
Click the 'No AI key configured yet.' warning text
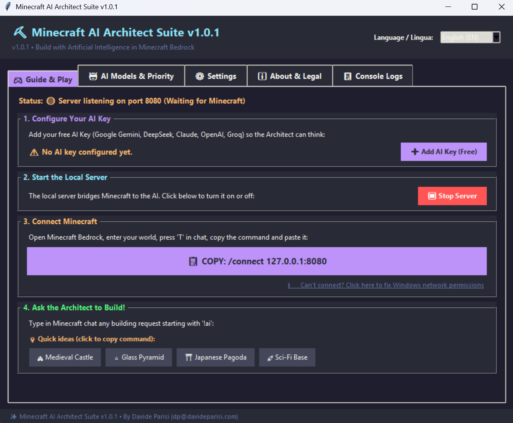point(87,152)
